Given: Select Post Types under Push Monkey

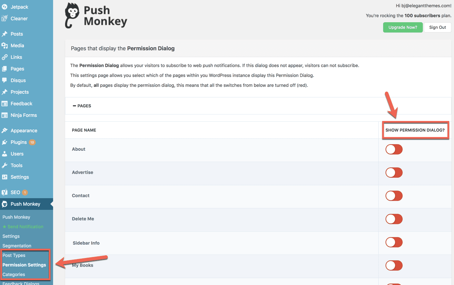Looking at the screenshot, I should pyautogui.click(x=14, y=255).
